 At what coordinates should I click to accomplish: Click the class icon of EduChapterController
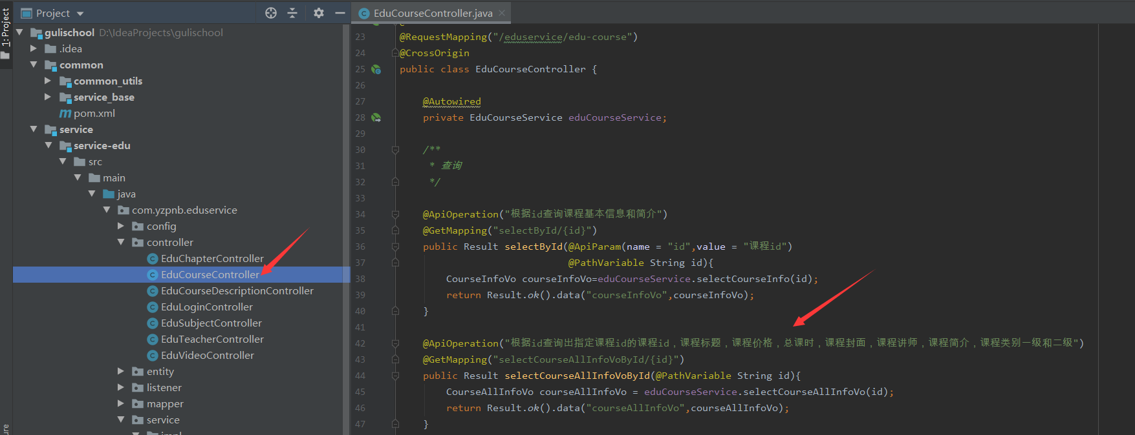tap(153, 259)
